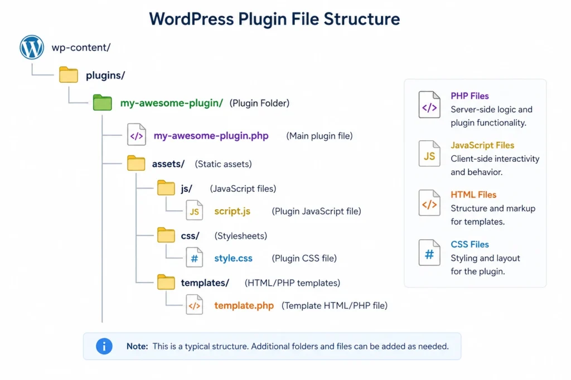Click the (Plugin Folder) annotation
Image resolution: width=571 pixels, height=380 pixels.
click(x=259, y=103)
